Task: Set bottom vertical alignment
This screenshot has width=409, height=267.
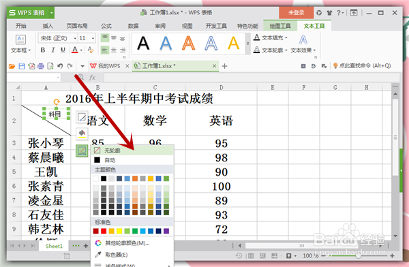Action: 122,38
